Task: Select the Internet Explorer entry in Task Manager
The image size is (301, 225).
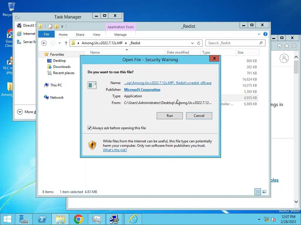Action: click(x=26, y=34)
